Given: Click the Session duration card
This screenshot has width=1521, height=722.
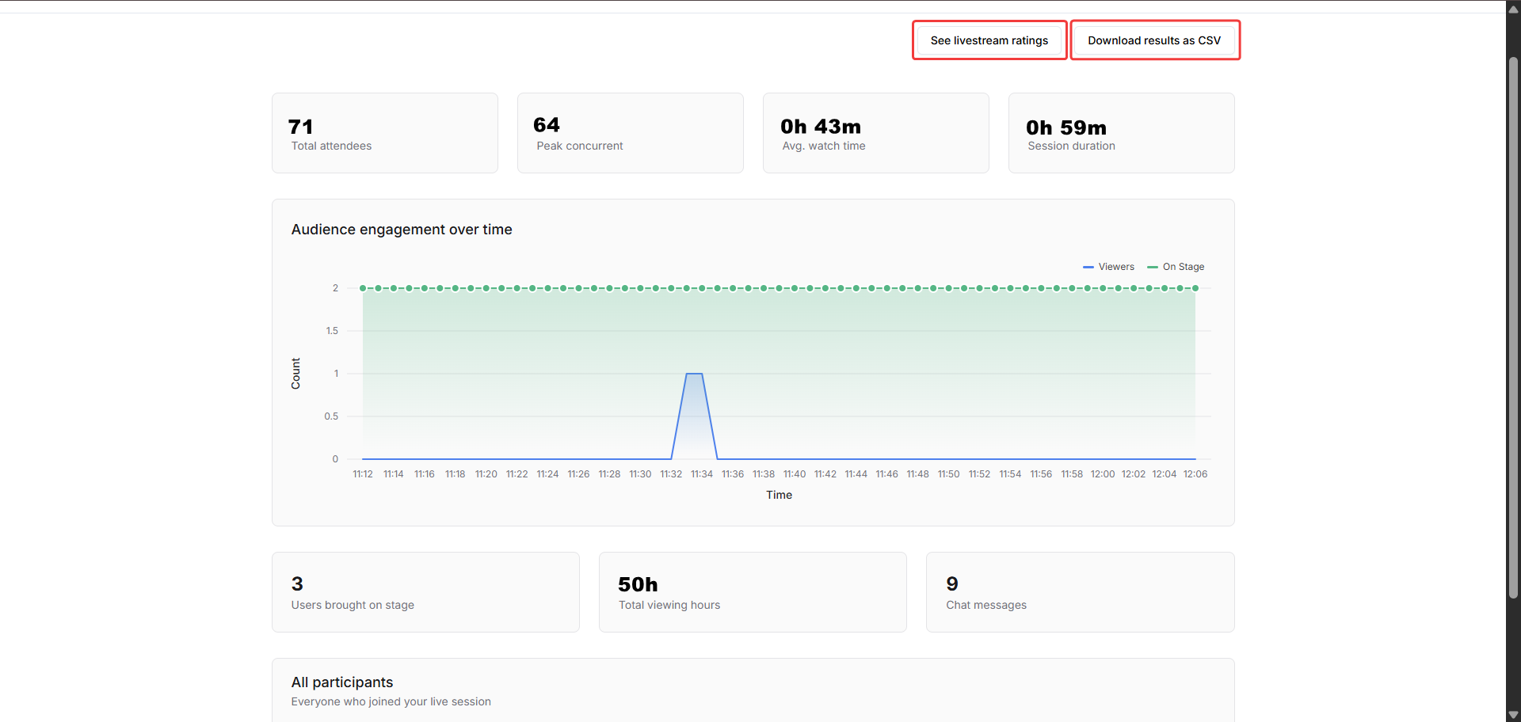Looking at the screenshot, I should pos(1121,133).
